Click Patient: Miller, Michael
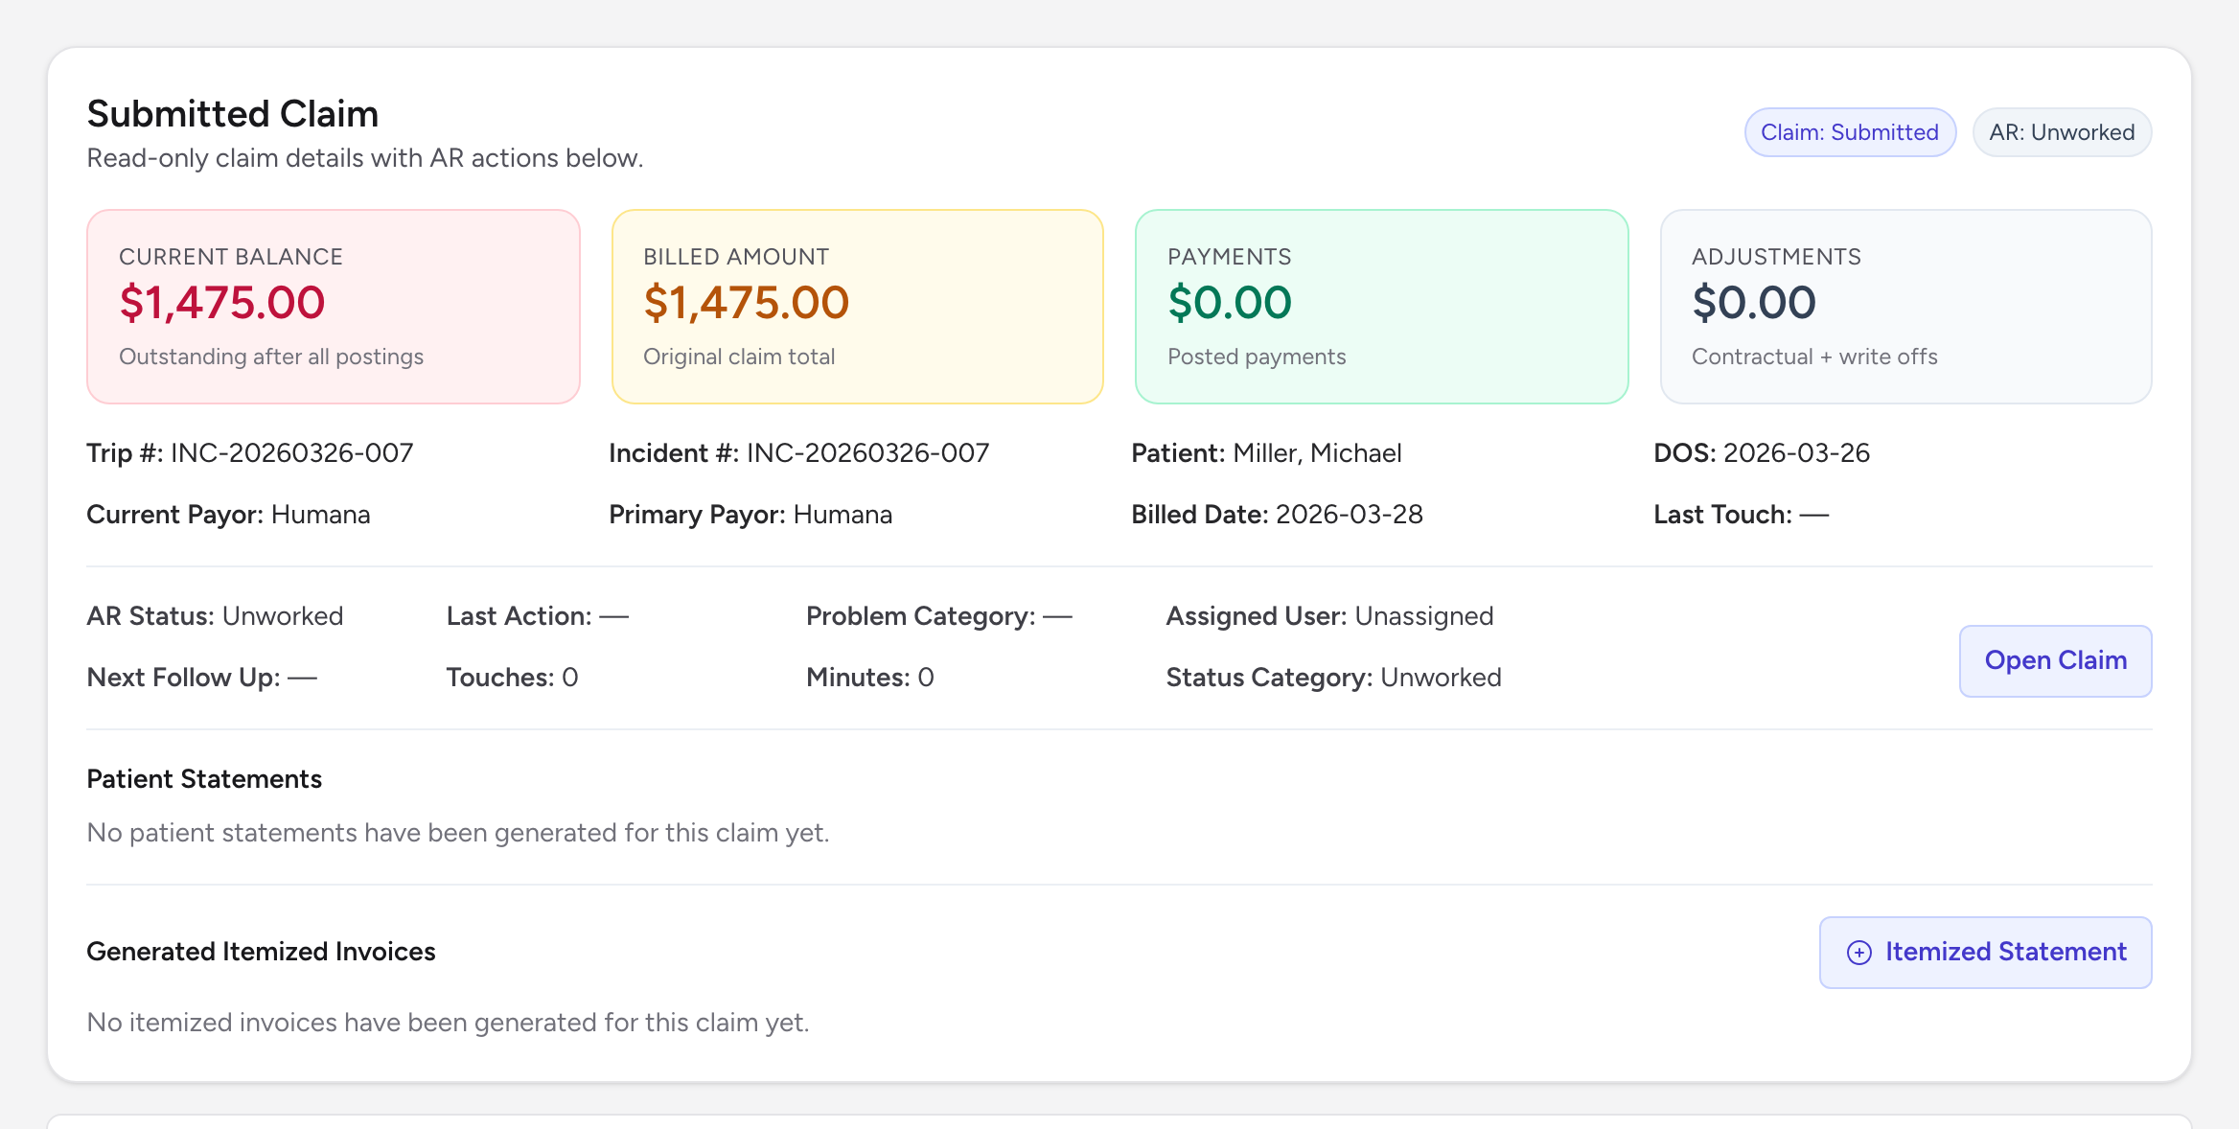Image resolution: width=2239 pixels, height=1129 pixels. [x=1266, y=453]
